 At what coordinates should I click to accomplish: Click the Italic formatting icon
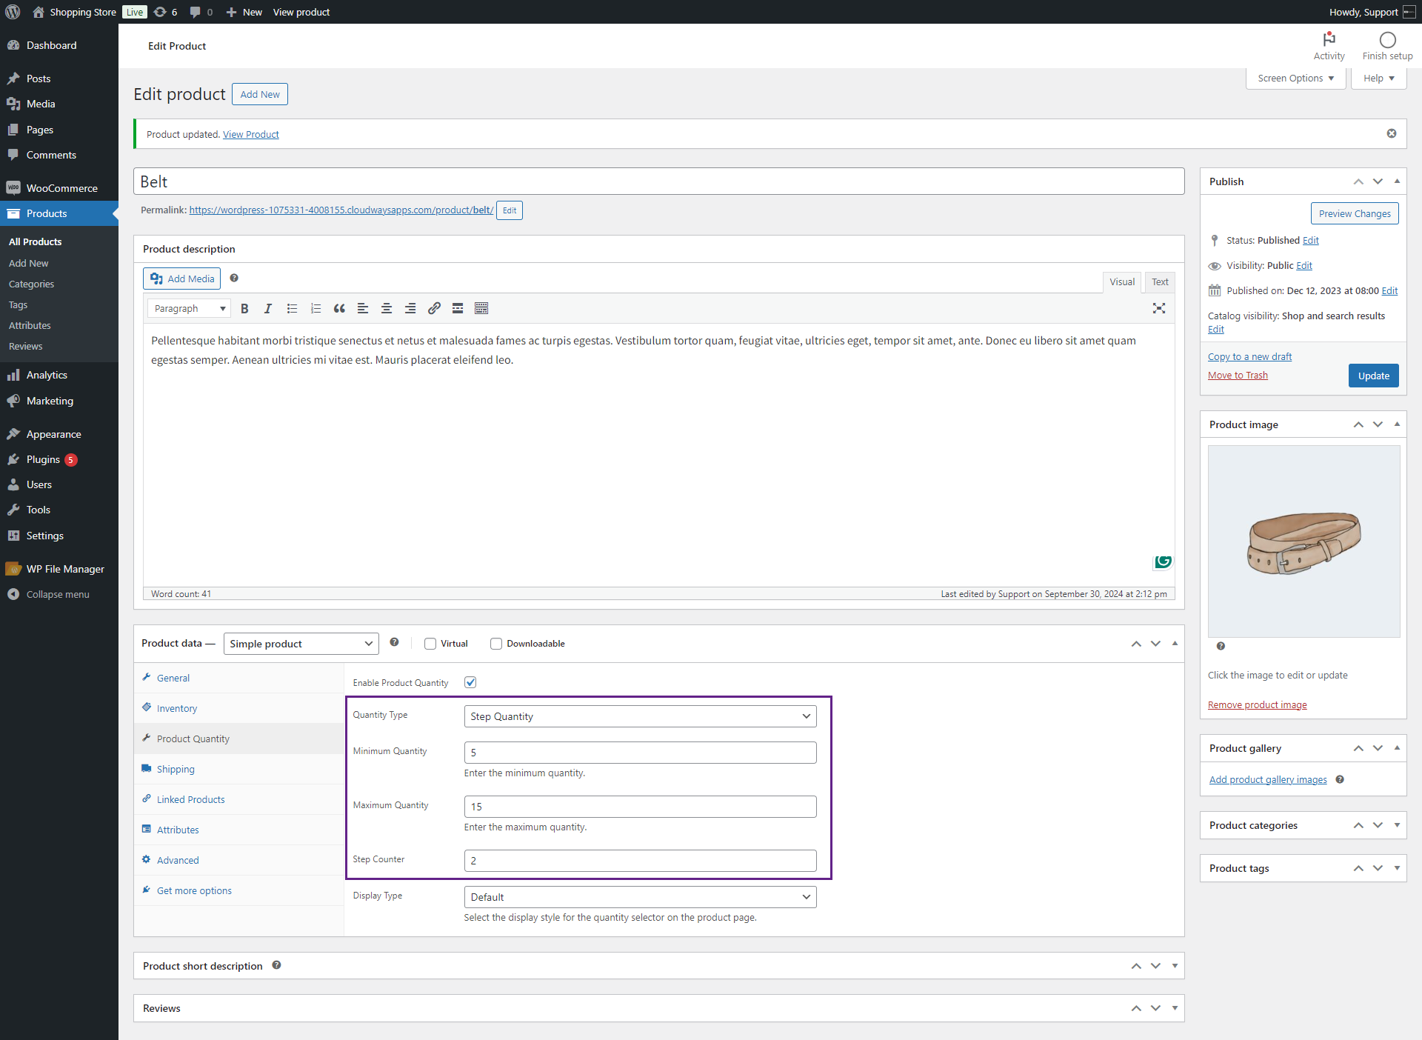(268, 309)
